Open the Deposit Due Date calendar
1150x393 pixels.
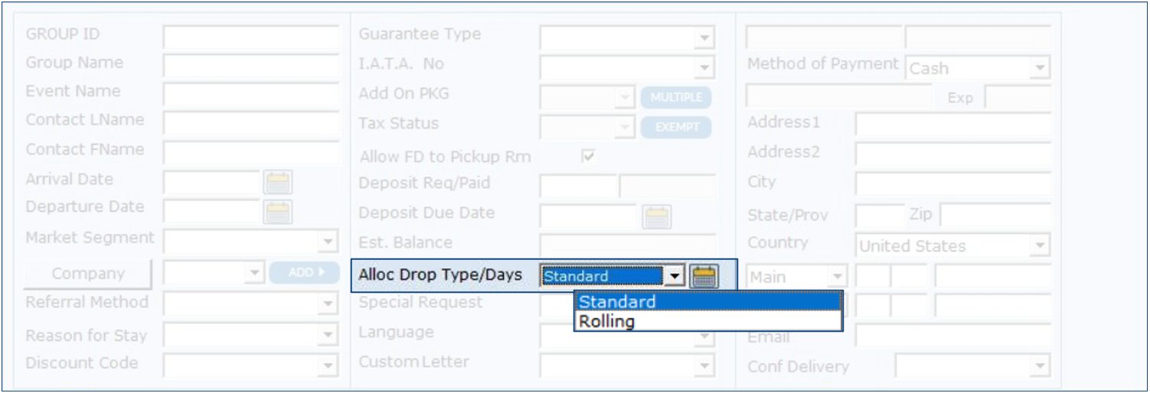pyautogui.click(x=656, y=217)
